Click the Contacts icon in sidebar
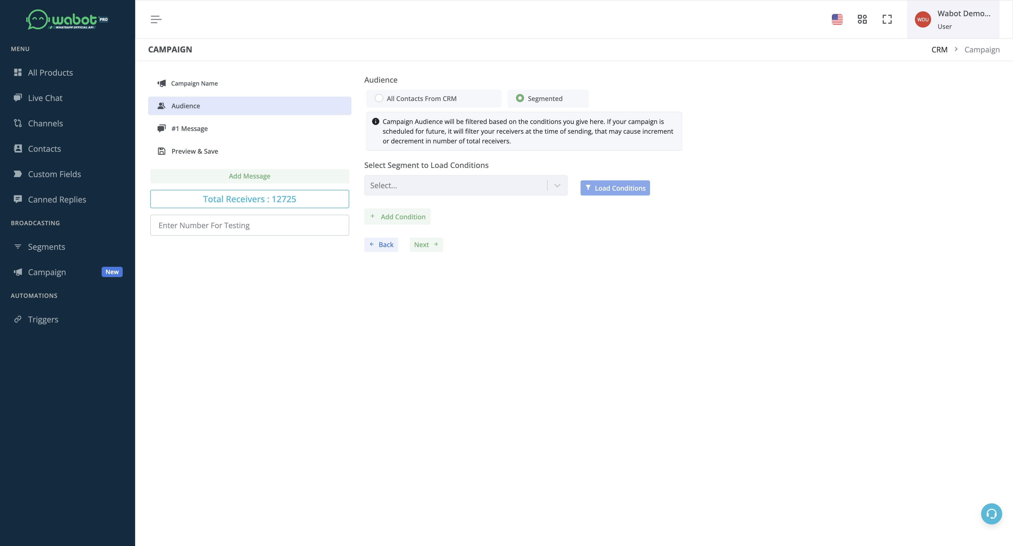This screenshot has width=1013, height=546. [x=18, y=149]
